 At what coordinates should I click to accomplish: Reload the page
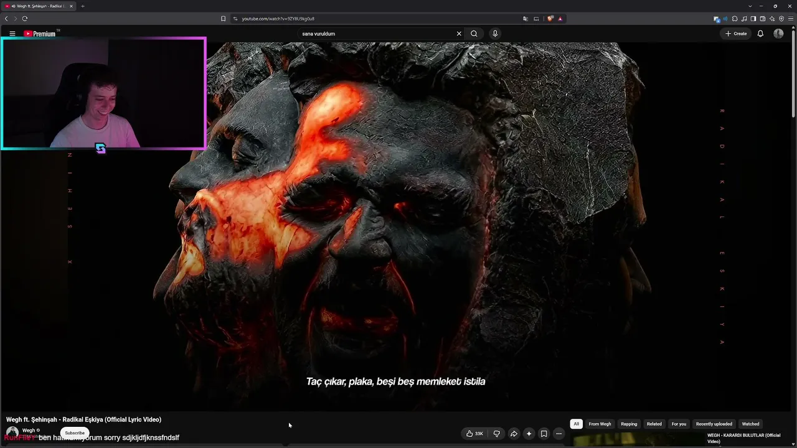(x=25, y=19)
